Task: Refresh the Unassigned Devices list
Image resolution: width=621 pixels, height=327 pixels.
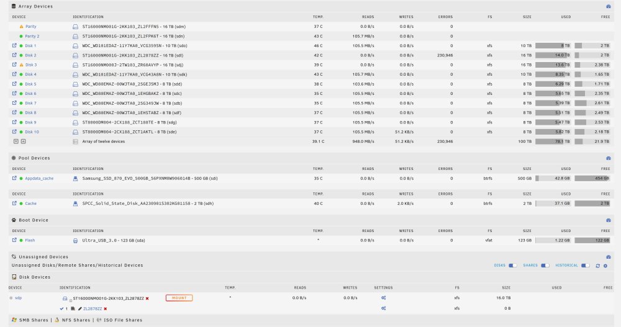Action: tap(597, 266)
